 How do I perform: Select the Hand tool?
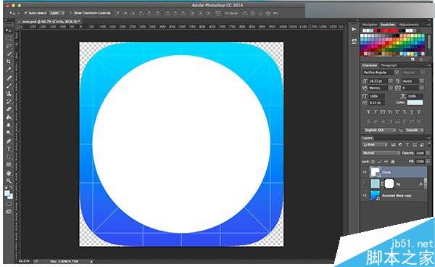(9, 173)
